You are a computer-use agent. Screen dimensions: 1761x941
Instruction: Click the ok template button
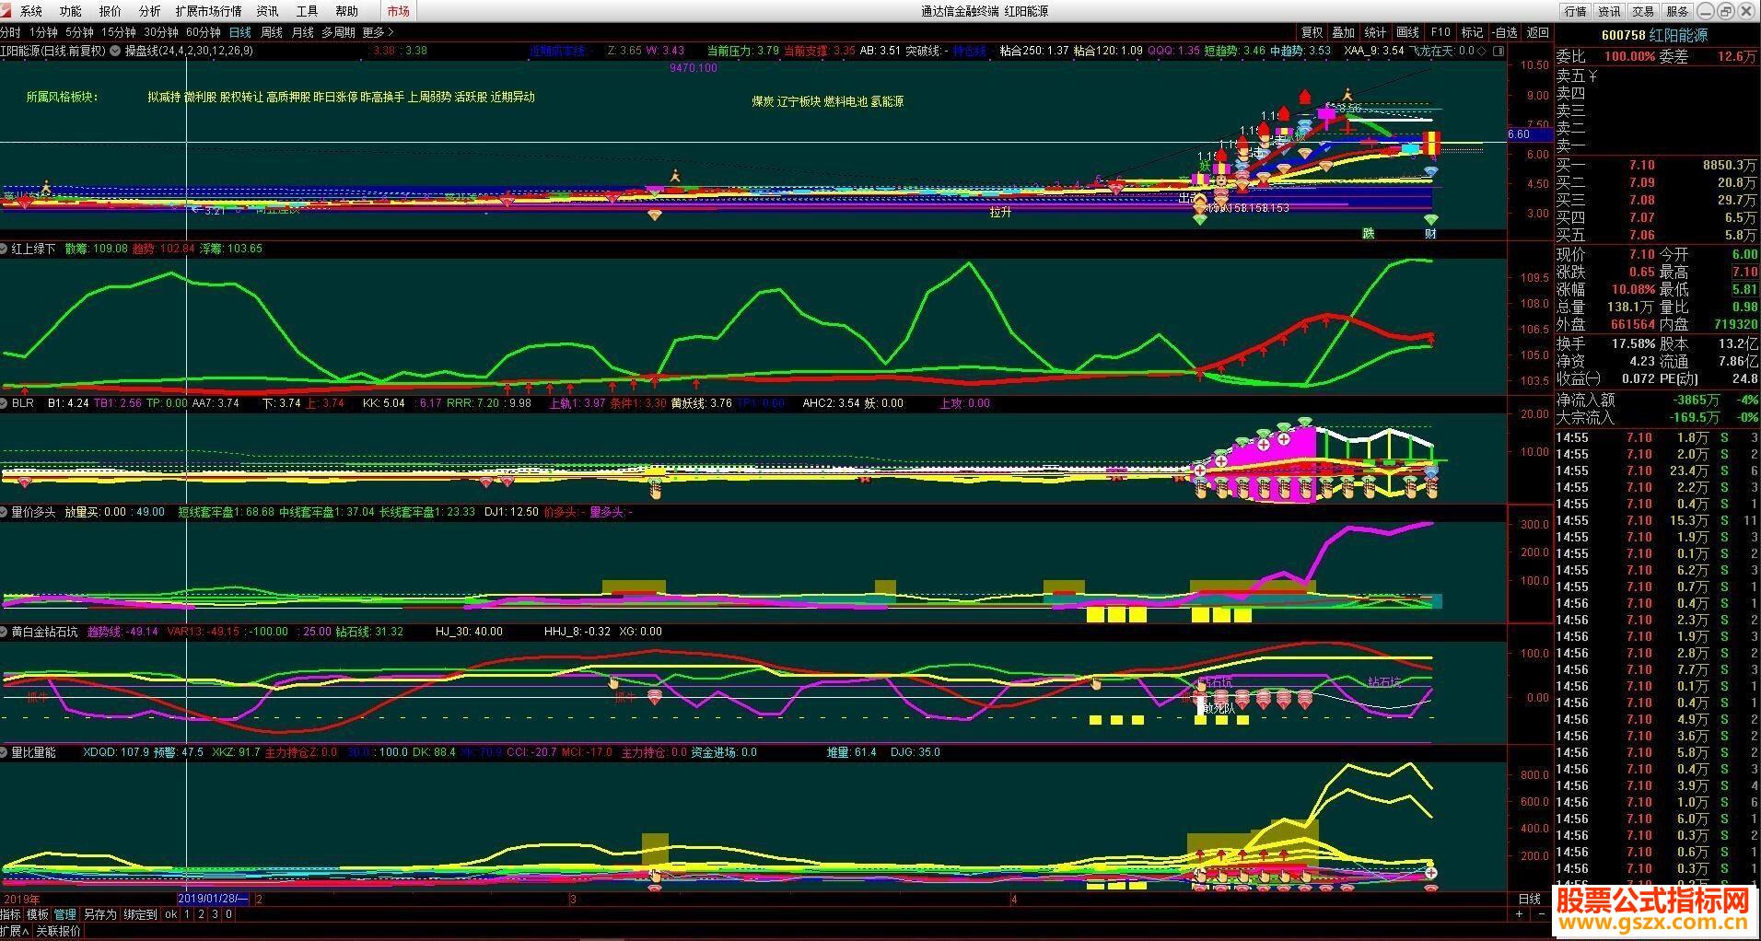click(171, 914)
